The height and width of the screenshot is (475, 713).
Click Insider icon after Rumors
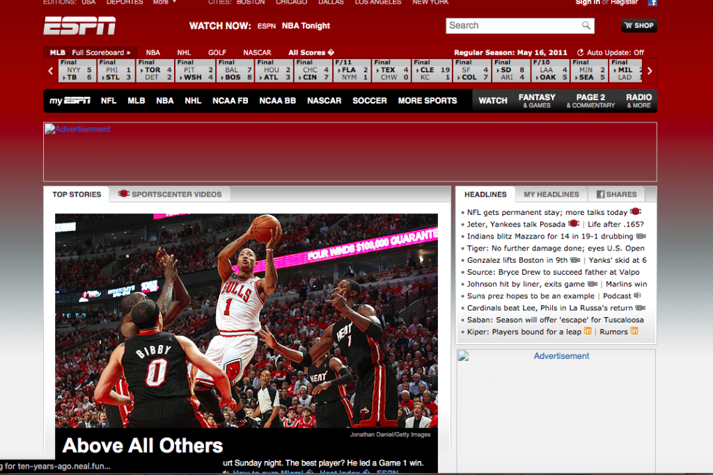[634, 331]
